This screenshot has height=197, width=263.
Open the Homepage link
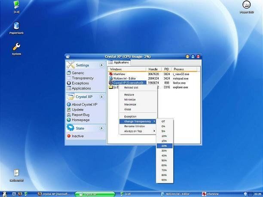(80, 120)
